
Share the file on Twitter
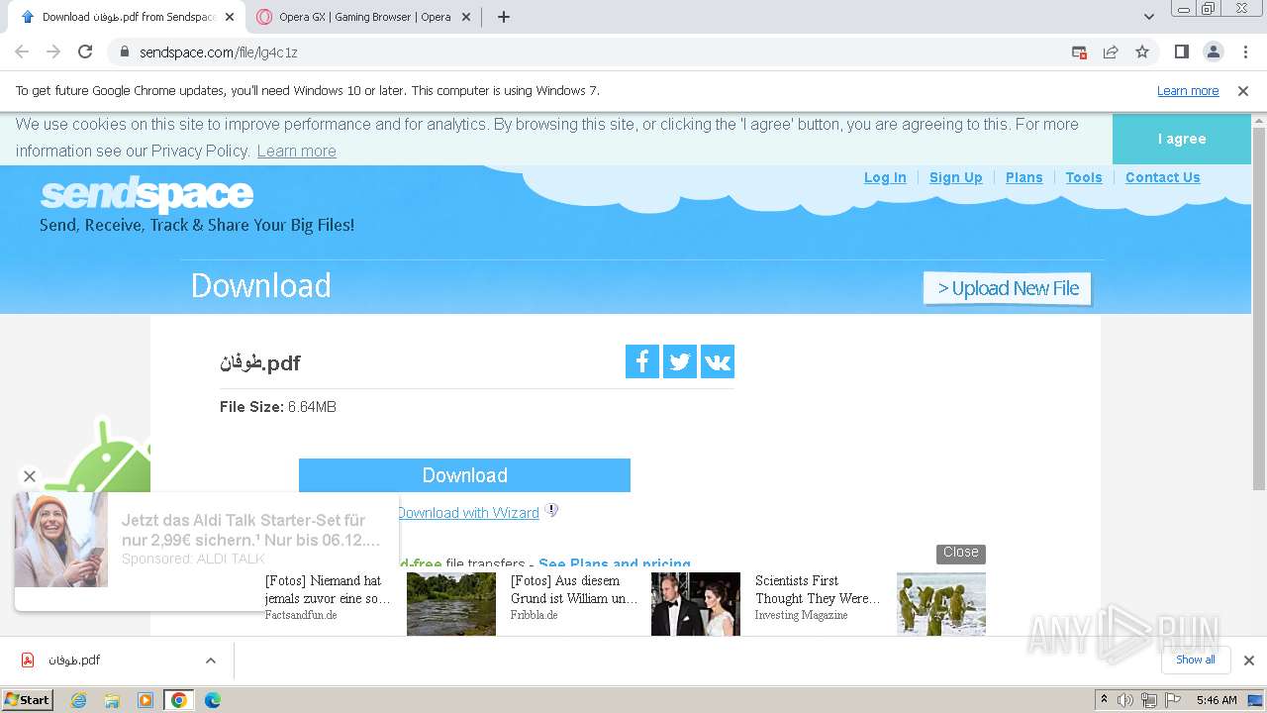coord(680,361)
